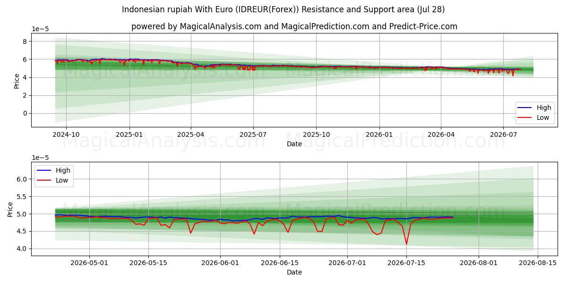This screenshot has width=567, height=283.
Task: Click the 2025-10 date label
Action: (316, 135)
